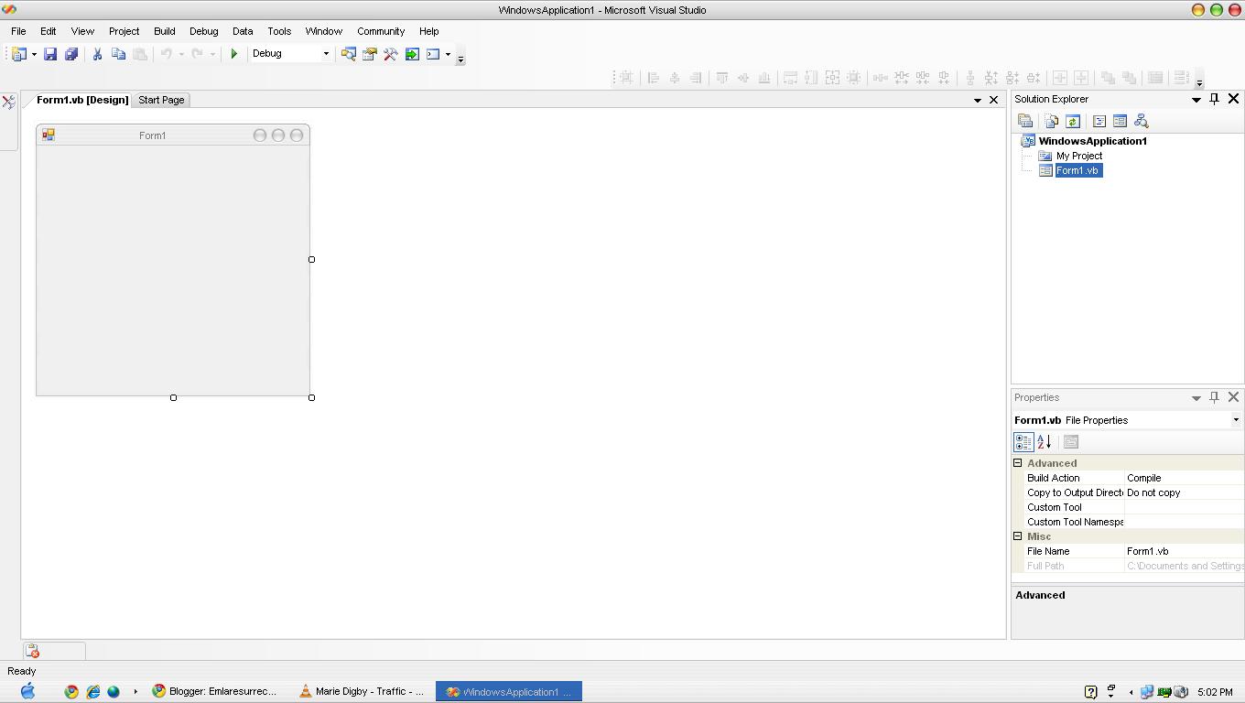Click the Error List icon at bottom left
This screenshot has height=703, width=1245.
[x=32, y=651]
